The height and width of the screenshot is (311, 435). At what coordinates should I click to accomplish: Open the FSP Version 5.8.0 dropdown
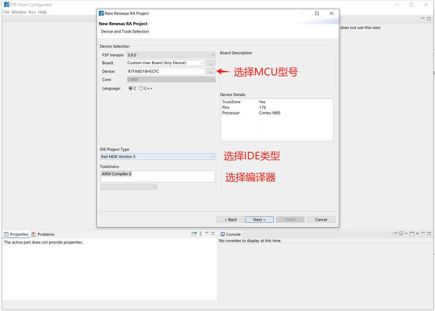171,55
